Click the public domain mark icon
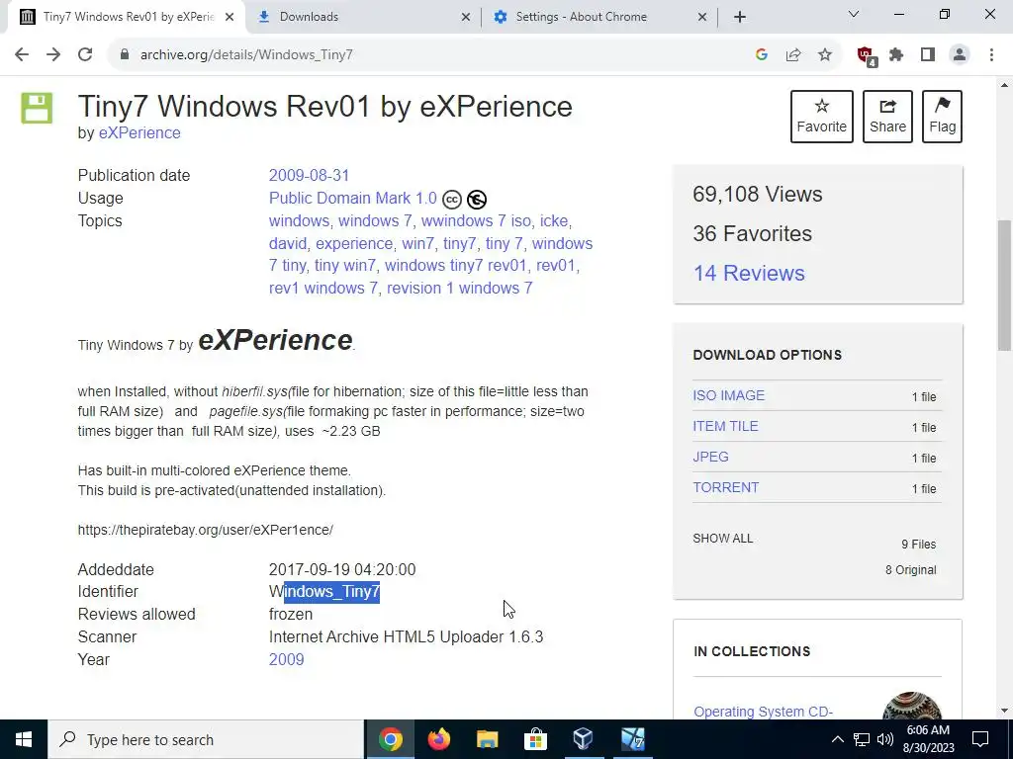 click(477, 200)
